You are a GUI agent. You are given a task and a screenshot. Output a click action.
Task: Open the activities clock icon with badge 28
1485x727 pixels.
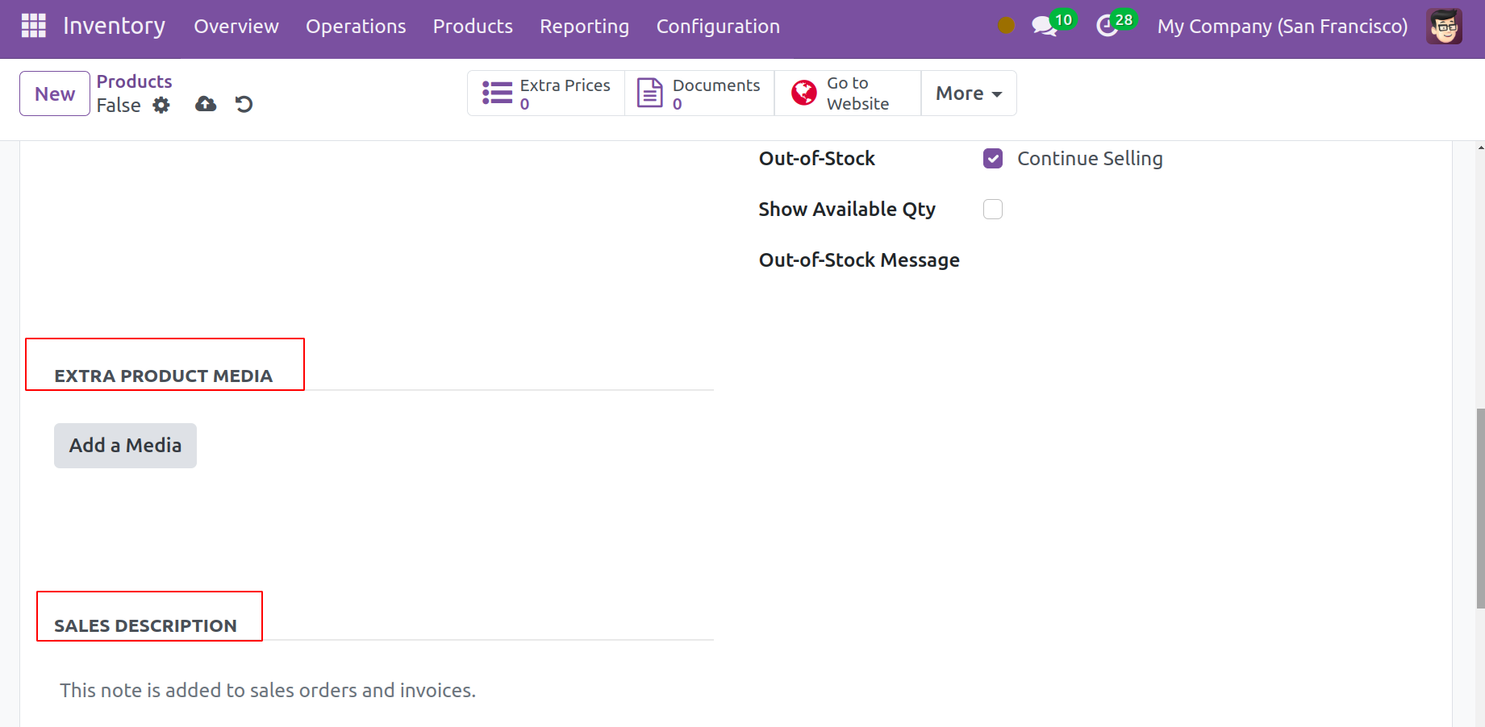tap(1107, 26)
